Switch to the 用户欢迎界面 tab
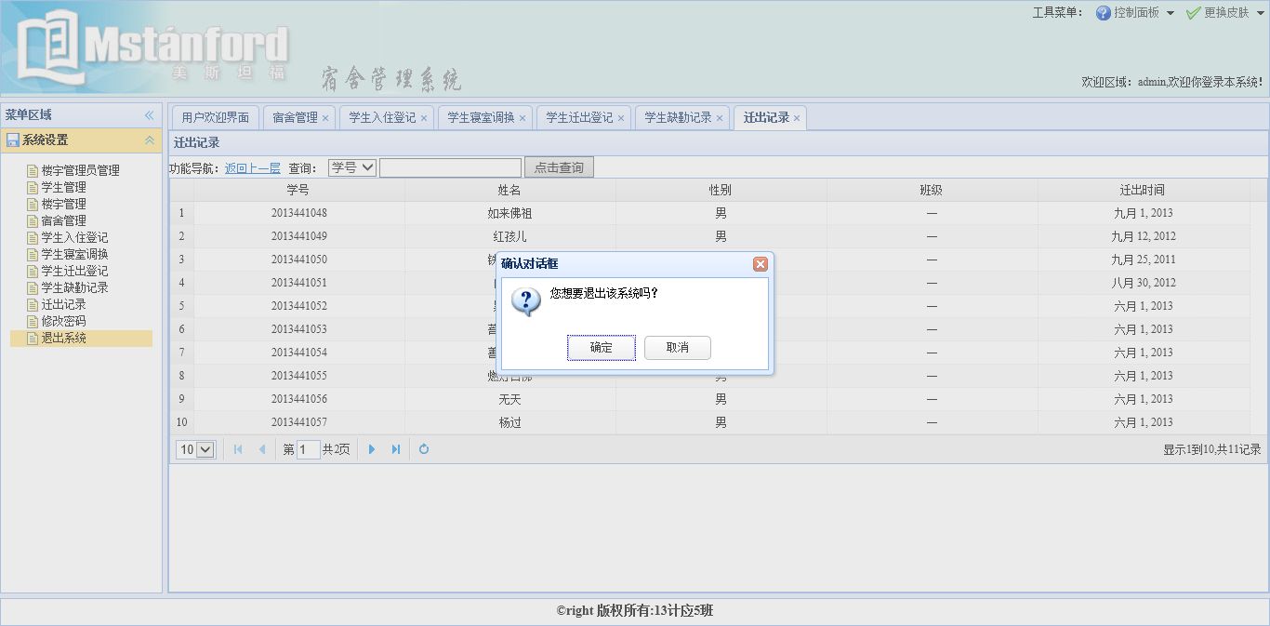 215,117
